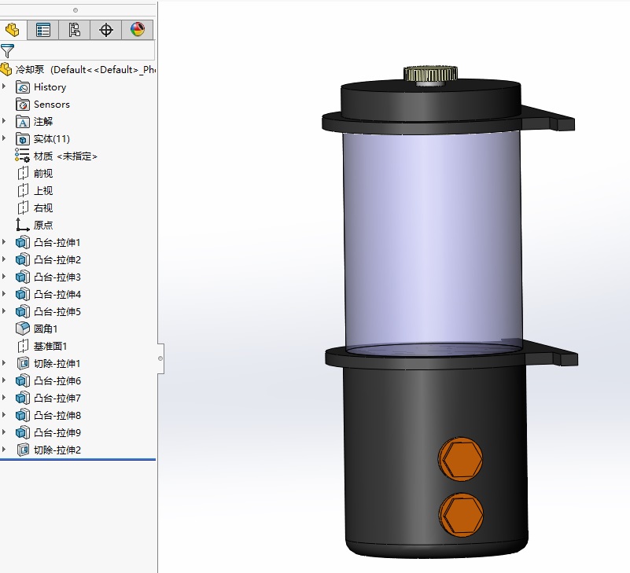Image resolution: width=630 pixels, height=573 pixels.
Task: Expand the 凸台-拉伸1 feature
Action: click(x=4, y=241)
